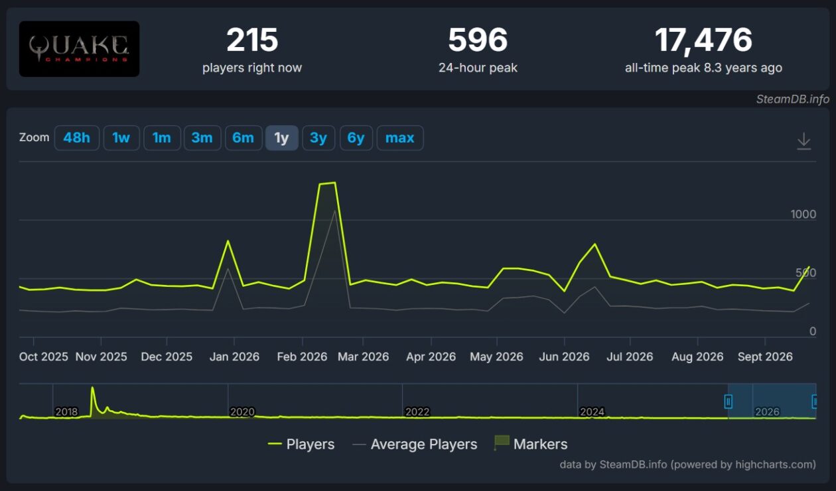The width and height of the screenshot is (836, 491).
Task: Open the chart download menu icon
Action: point(803,141)
